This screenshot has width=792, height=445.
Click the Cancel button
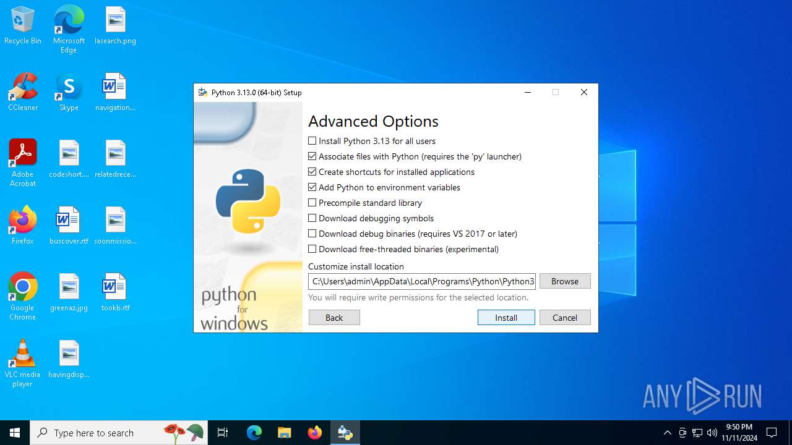click(565, 317)
